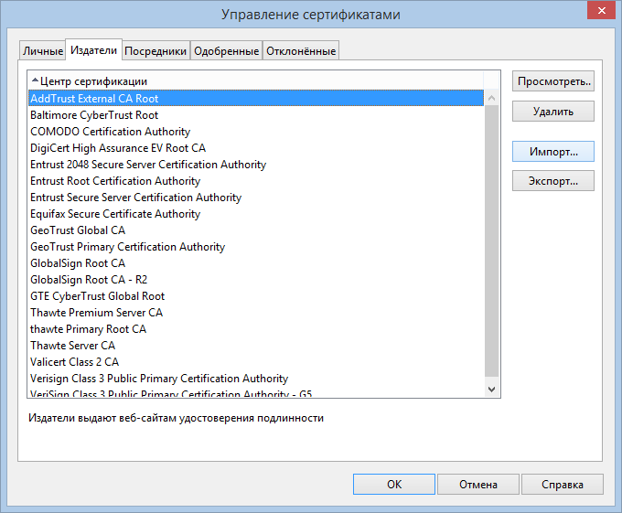
Task: Click the Просмотреть button
Action: coord(553,81)
